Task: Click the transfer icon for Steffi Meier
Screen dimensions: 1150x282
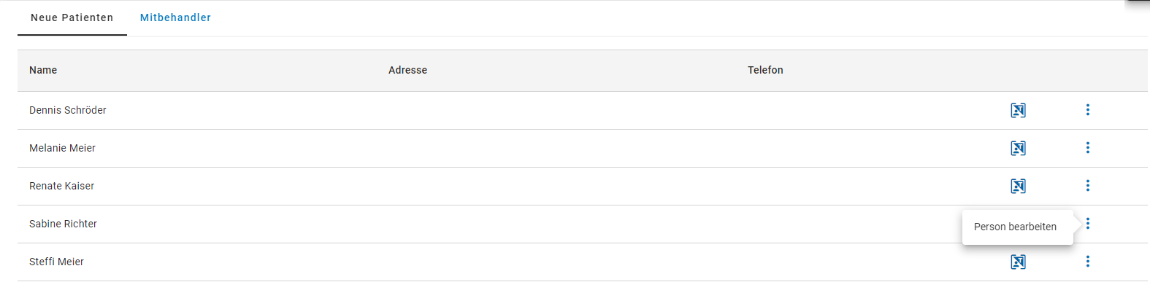Action: click(x=1018, y=262)
